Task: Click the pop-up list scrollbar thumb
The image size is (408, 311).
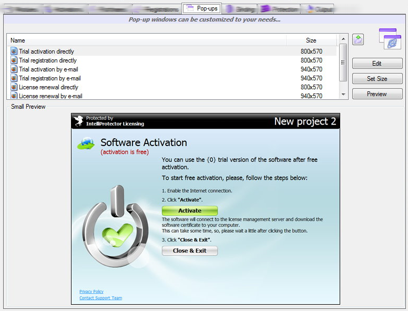Action: 343,63
